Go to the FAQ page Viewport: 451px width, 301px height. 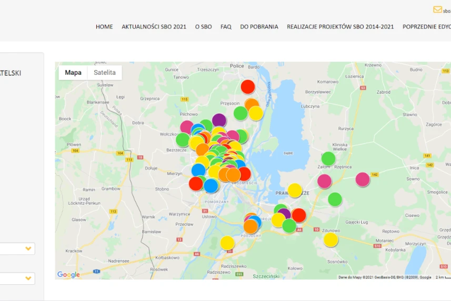point(226,27)
